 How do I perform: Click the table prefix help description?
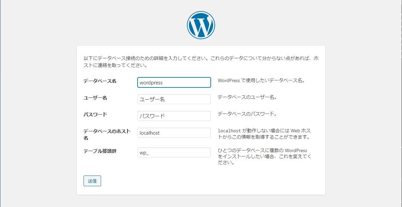coord(264,156)
